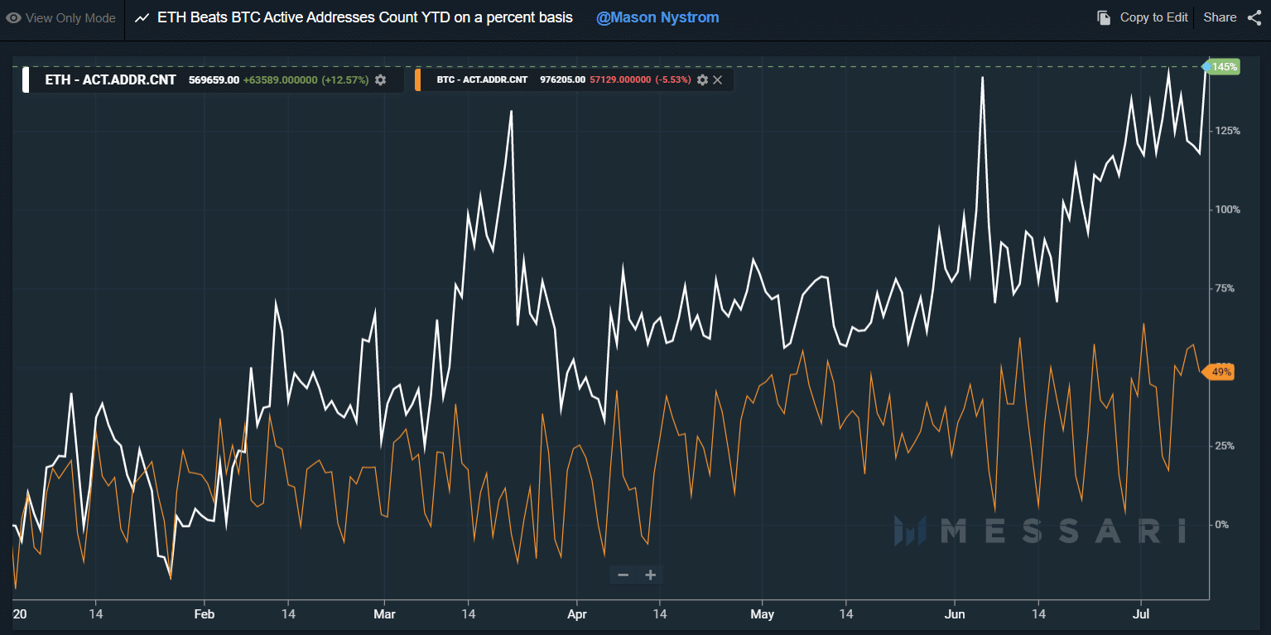Click the Apr date label
Image resolution: width=1271 pixels, height=635 pixels.
[577, 614]
